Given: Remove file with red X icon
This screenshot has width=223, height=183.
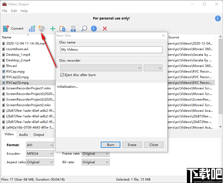Looking at the screenshot, I should 105,29.
